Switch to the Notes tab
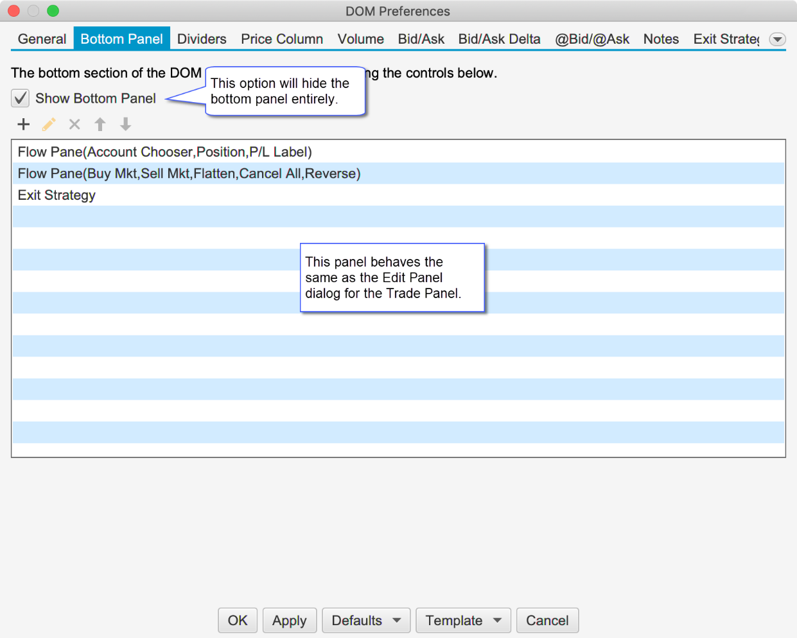This screenshot has height=638, width=797. (x=661, y=39)
